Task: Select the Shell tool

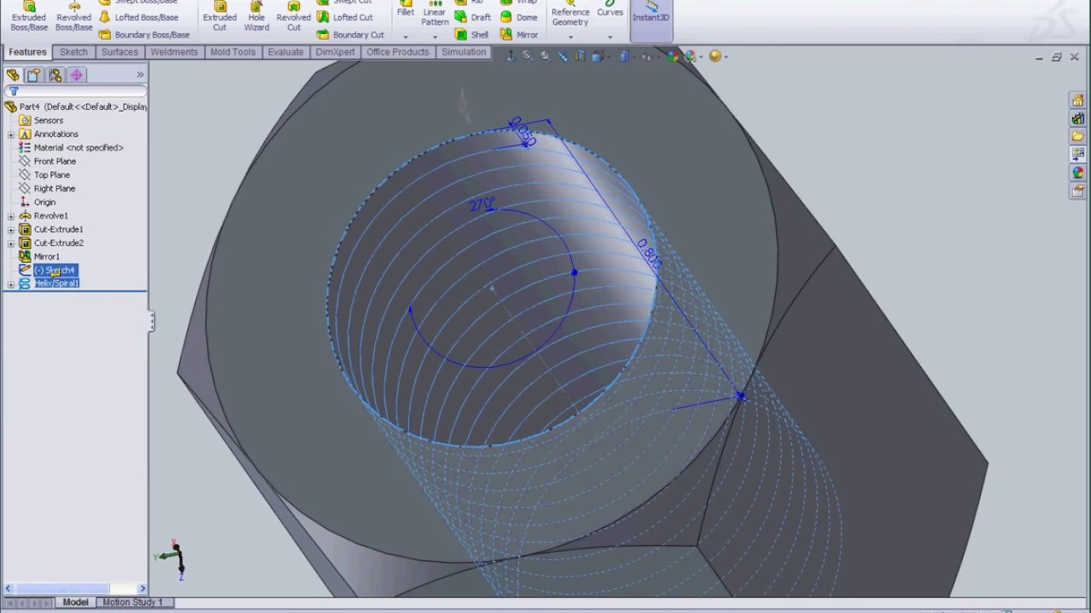Action: pyautogui.click(x=472, y=35)
